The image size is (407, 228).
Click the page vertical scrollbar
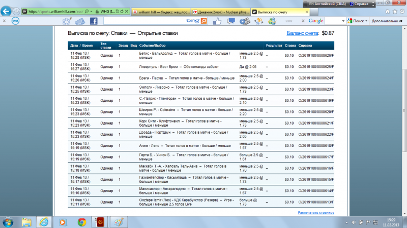[404, 110]
